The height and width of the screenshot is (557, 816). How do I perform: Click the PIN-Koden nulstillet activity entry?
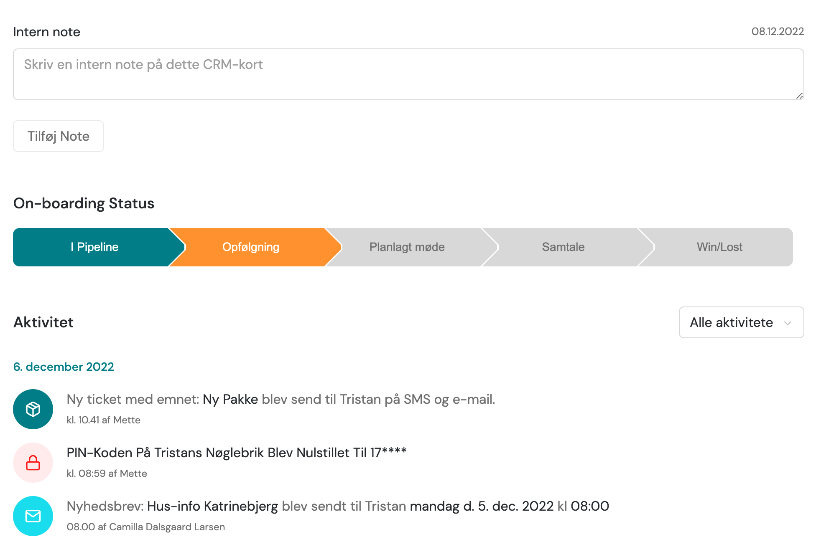click(237, 453)
